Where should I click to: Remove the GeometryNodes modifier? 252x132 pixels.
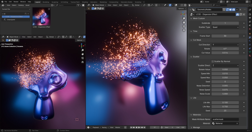tap(240, 9)
